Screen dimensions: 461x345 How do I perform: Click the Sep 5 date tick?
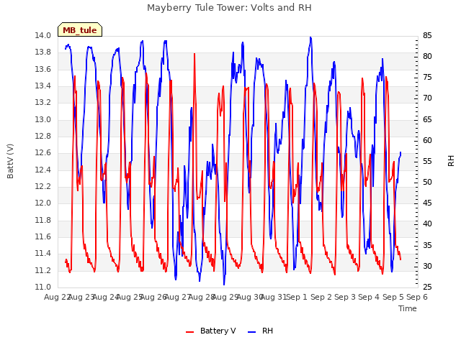point(393,297)
